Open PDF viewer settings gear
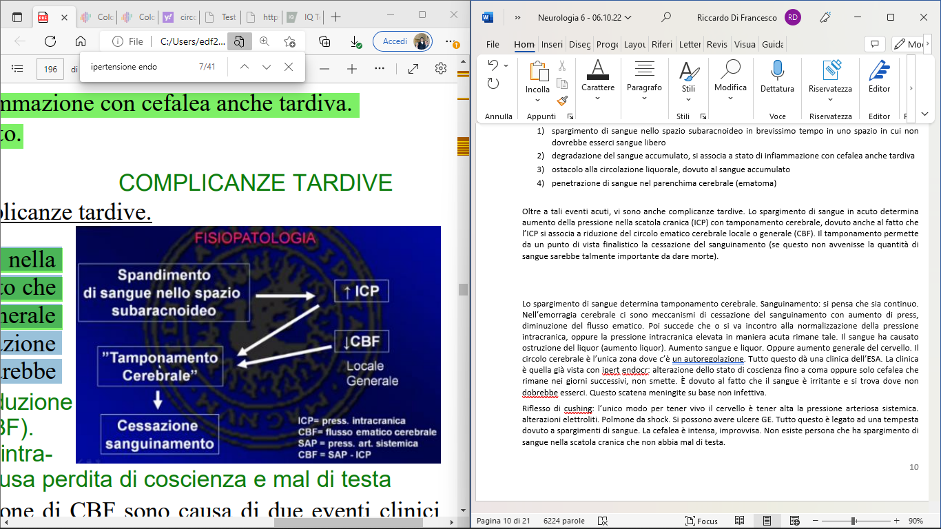 441,69
